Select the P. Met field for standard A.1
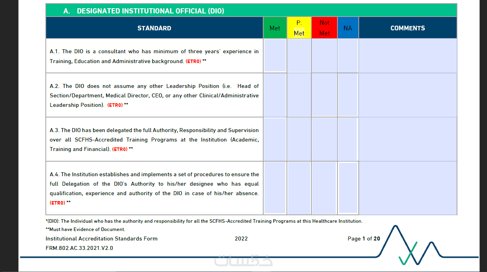Viewport: 487px width, 272px height. [x=299, y=56]
